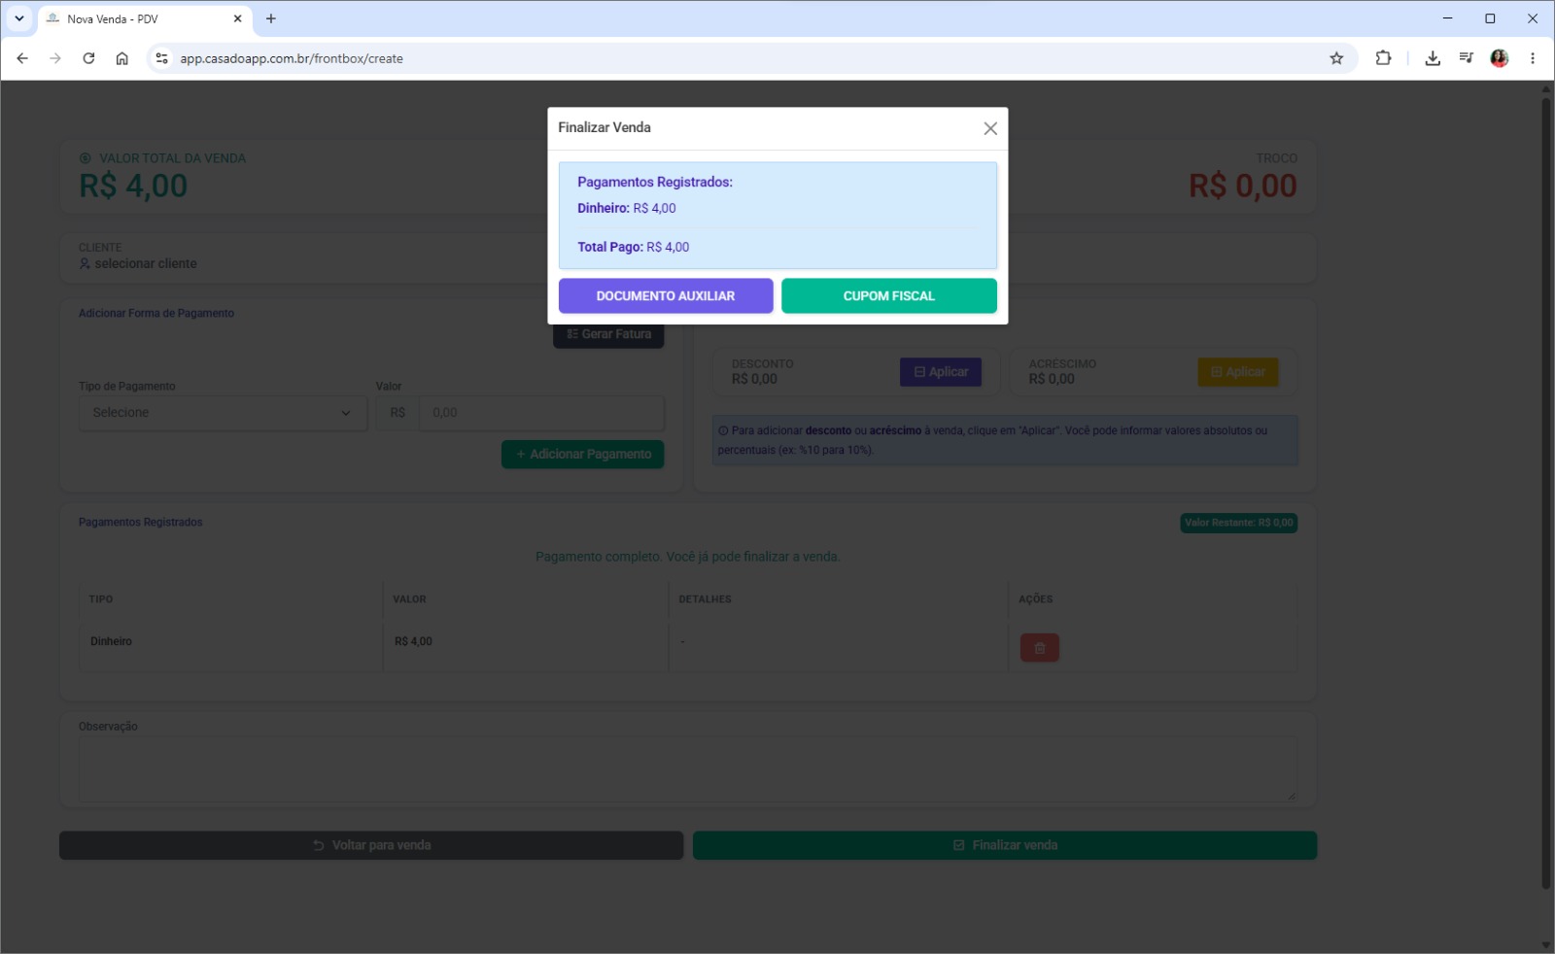Click the Voltar para venda button

point(371,845)
